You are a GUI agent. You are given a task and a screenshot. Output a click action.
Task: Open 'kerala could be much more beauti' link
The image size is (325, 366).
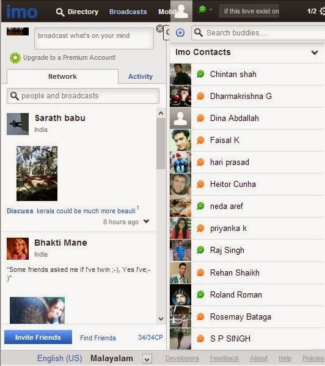(x=86, y=211)
